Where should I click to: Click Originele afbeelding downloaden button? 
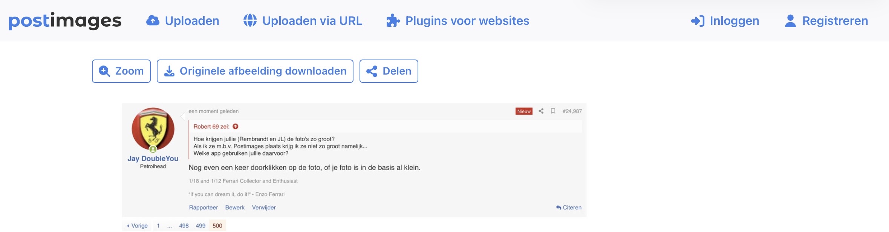tap(255, 71)
